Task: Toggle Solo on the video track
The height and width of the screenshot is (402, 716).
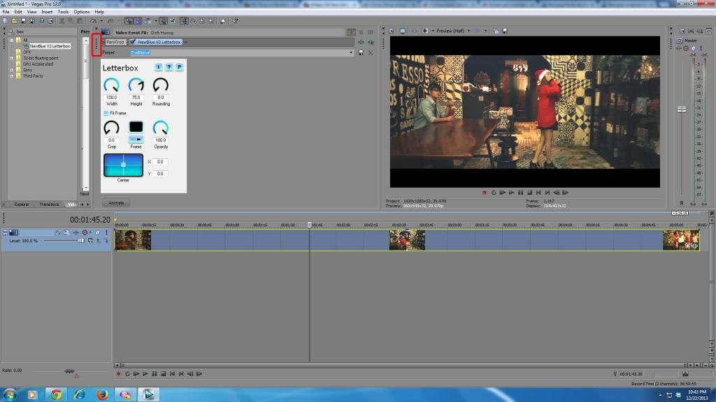Action: point(106,232)
